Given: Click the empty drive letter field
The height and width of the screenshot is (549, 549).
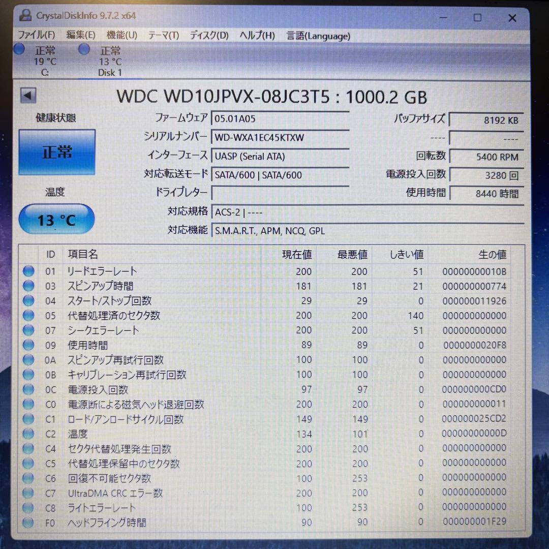Looking at the screenshot, I should point(280,193).
